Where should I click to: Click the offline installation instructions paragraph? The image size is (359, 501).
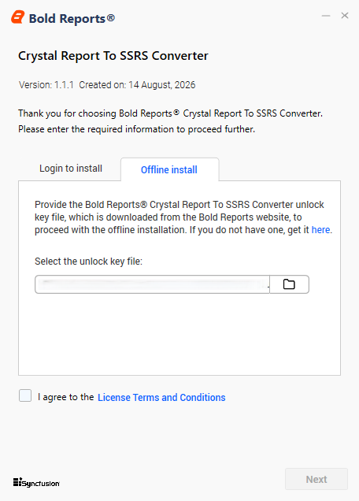point(183,217)
